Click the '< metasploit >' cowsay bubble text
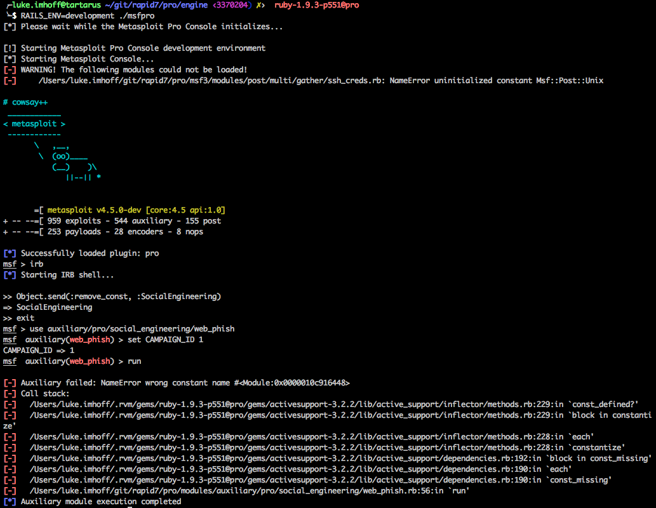The image size is (656, 508). tap(34, 124)
